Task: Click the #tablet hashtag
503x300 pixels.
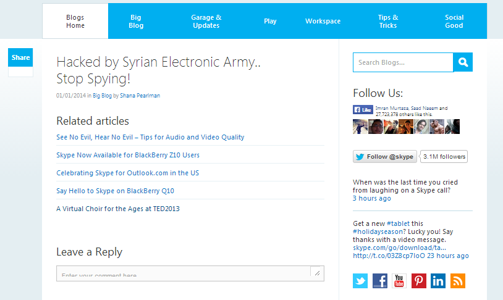Action: (x=398, y=223)
